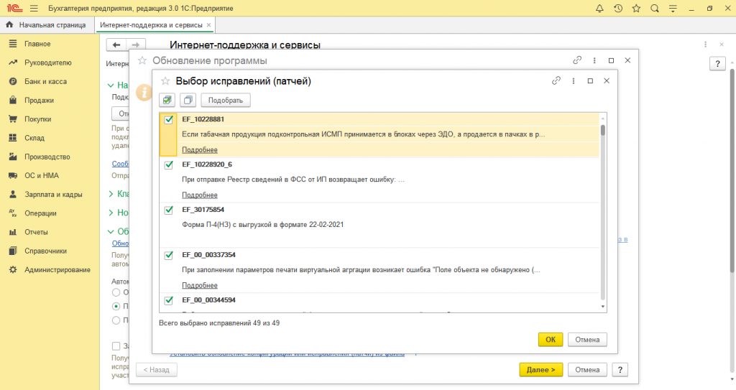Click Подробнее link under EF_10228920_6

[200, 195]
